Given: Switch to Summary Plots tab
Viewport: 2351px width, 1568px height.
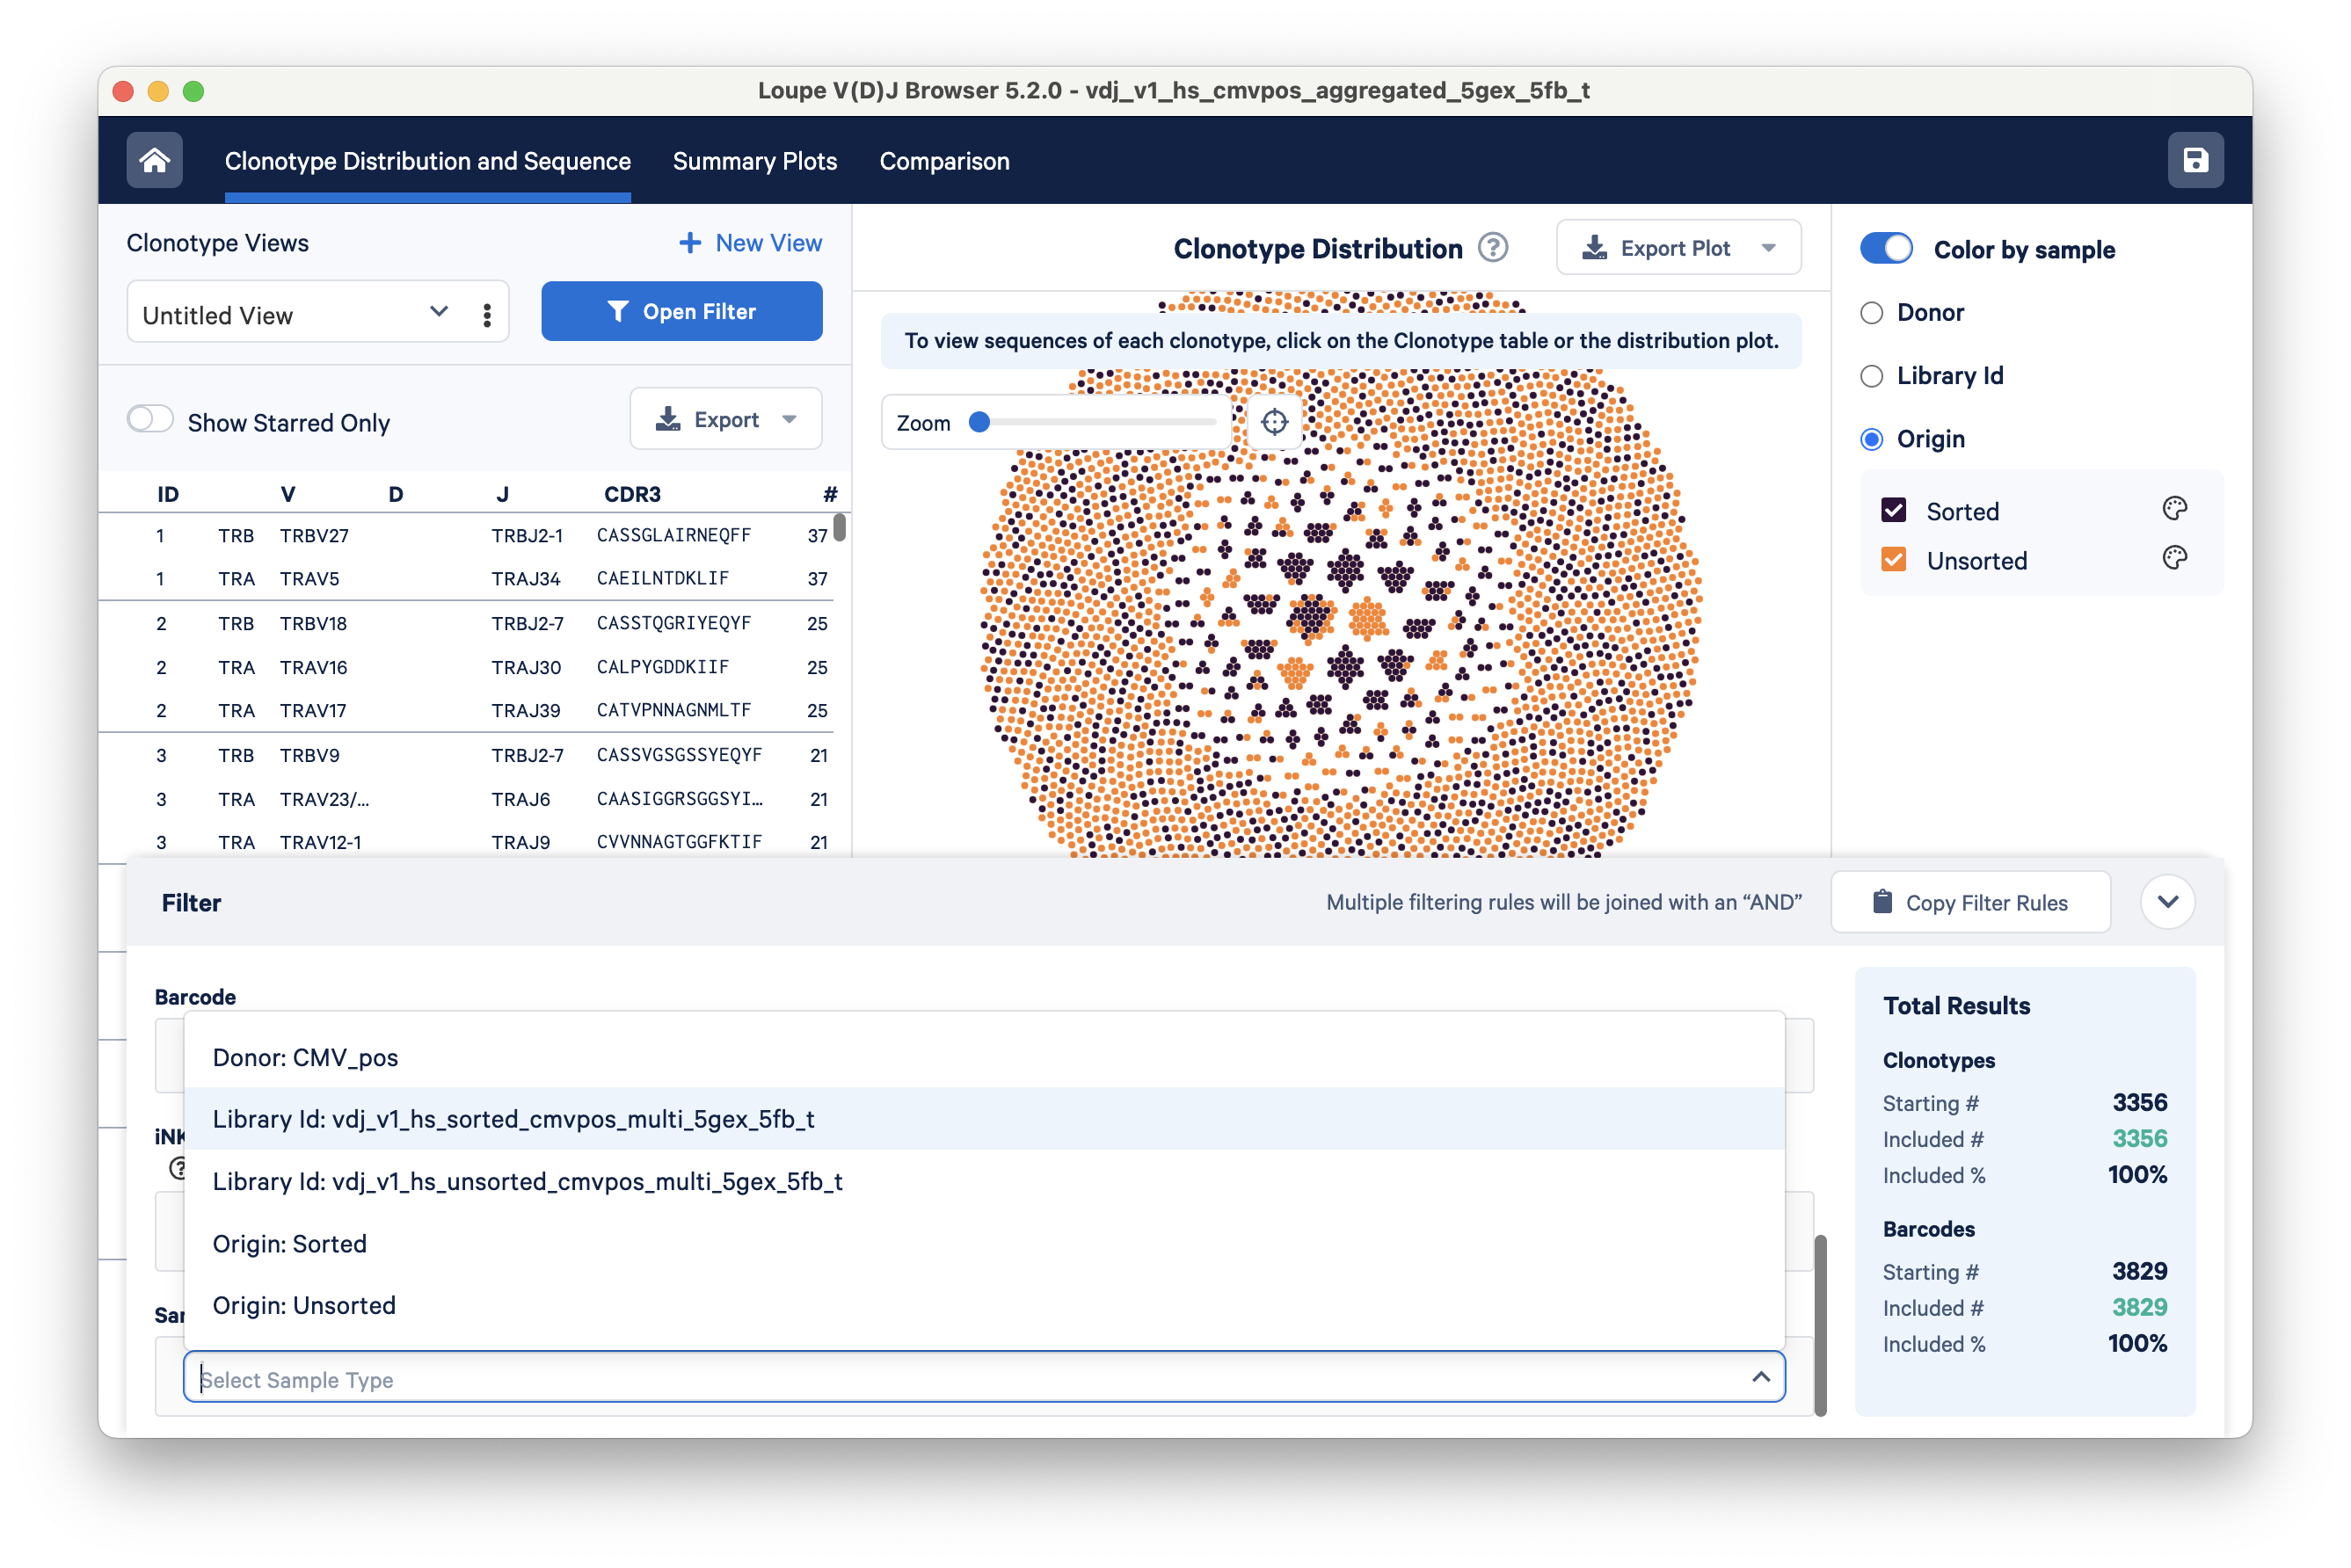Looking at the screenshot, I should coord(754,161).
